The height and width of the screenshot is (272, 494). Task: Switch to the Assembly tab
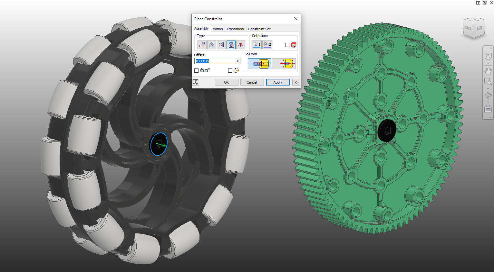(x=201, y=28)
